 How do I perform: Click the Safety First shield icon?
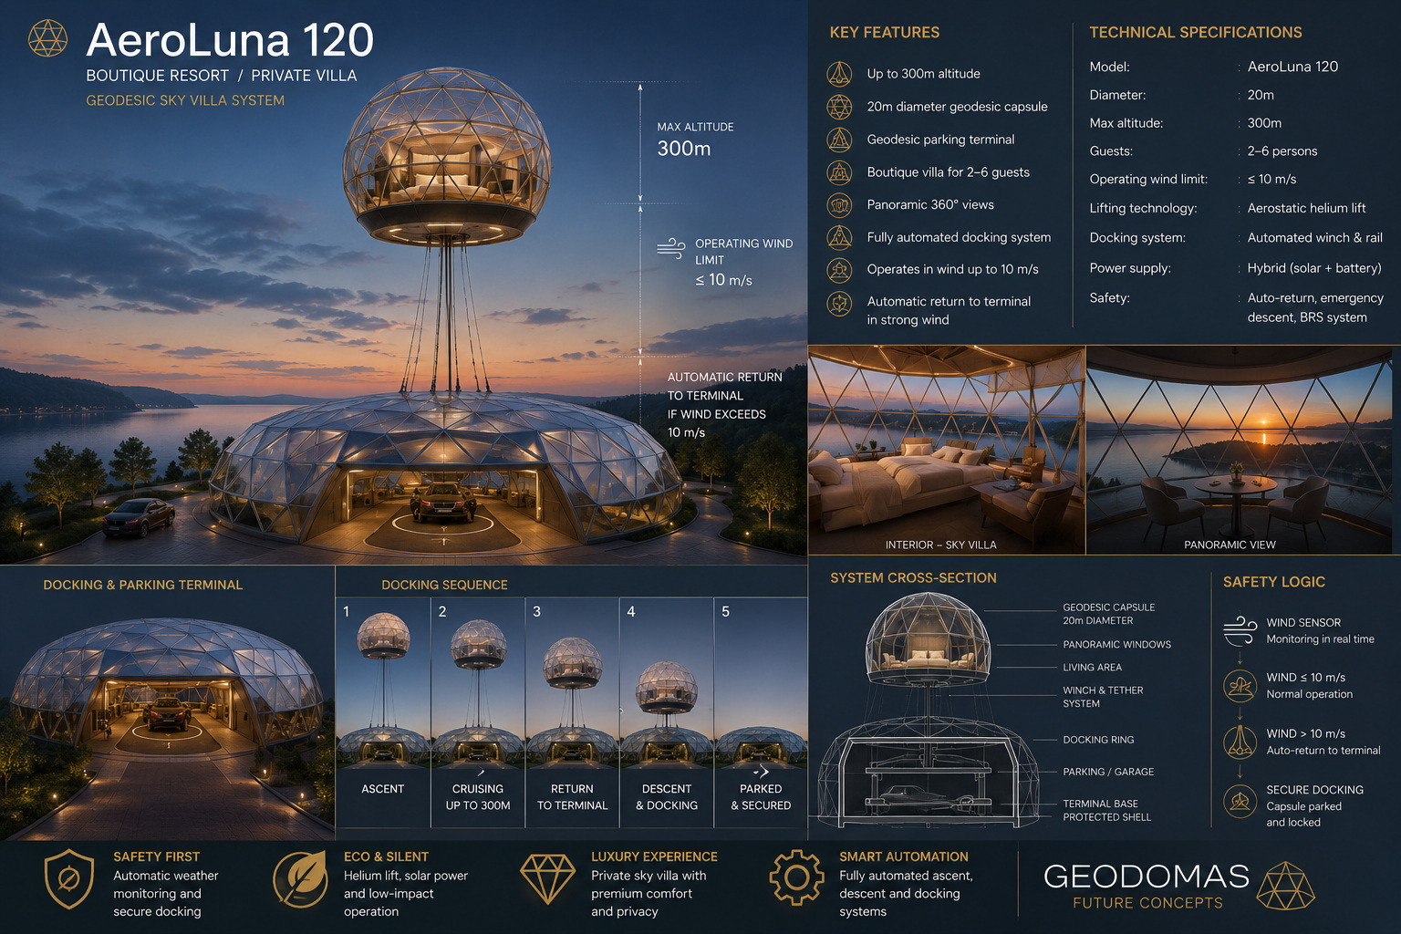69,879
